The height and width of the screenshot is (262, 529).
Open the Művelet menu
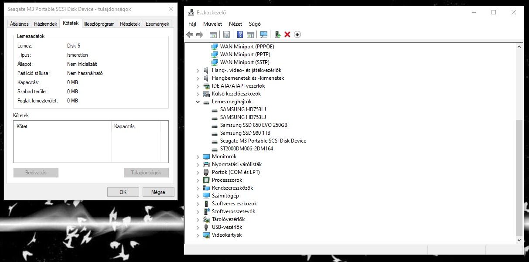point(212,24)
